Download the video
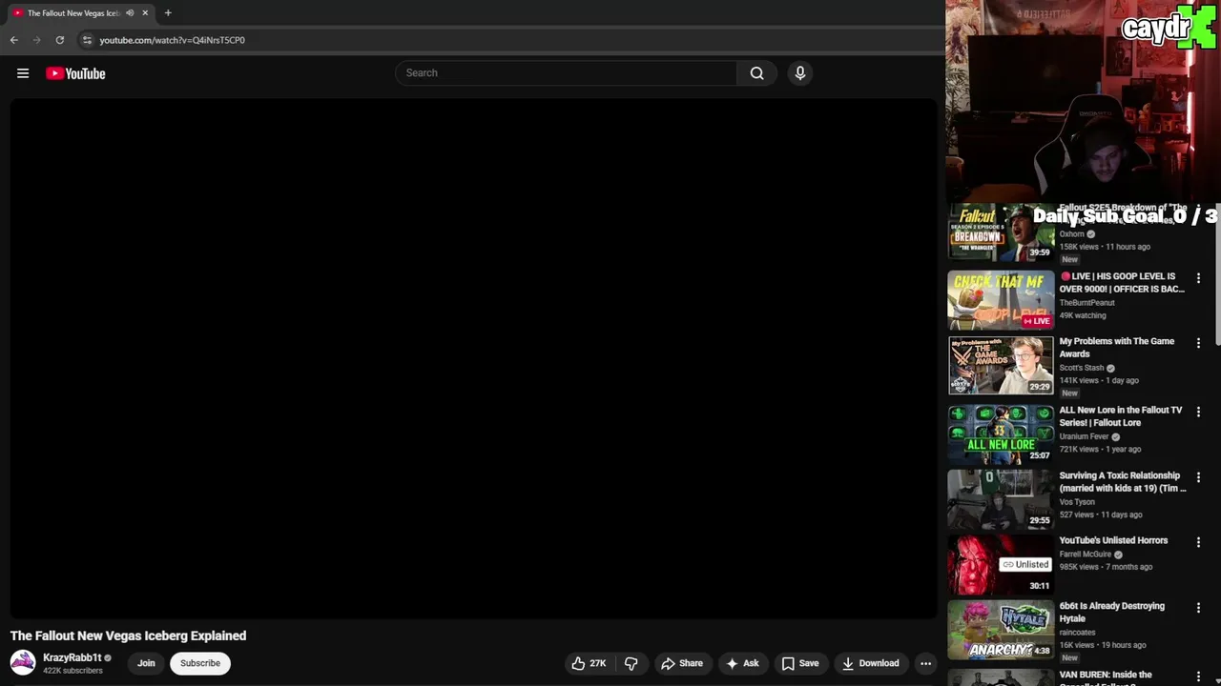 pyautogui.click(x=870, y=663)
